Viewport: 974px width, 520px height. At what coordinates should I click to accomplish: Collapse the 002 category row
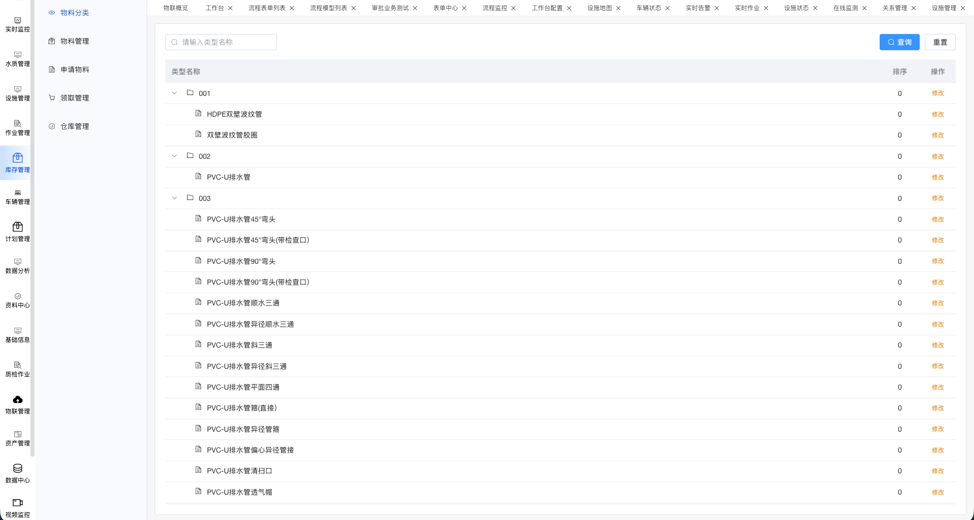coord(175,156)
